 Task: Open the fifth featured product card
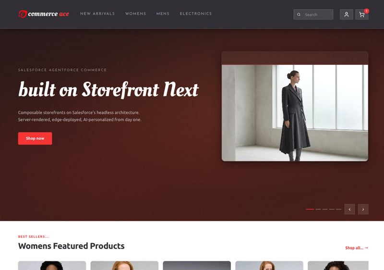point(338,266)
